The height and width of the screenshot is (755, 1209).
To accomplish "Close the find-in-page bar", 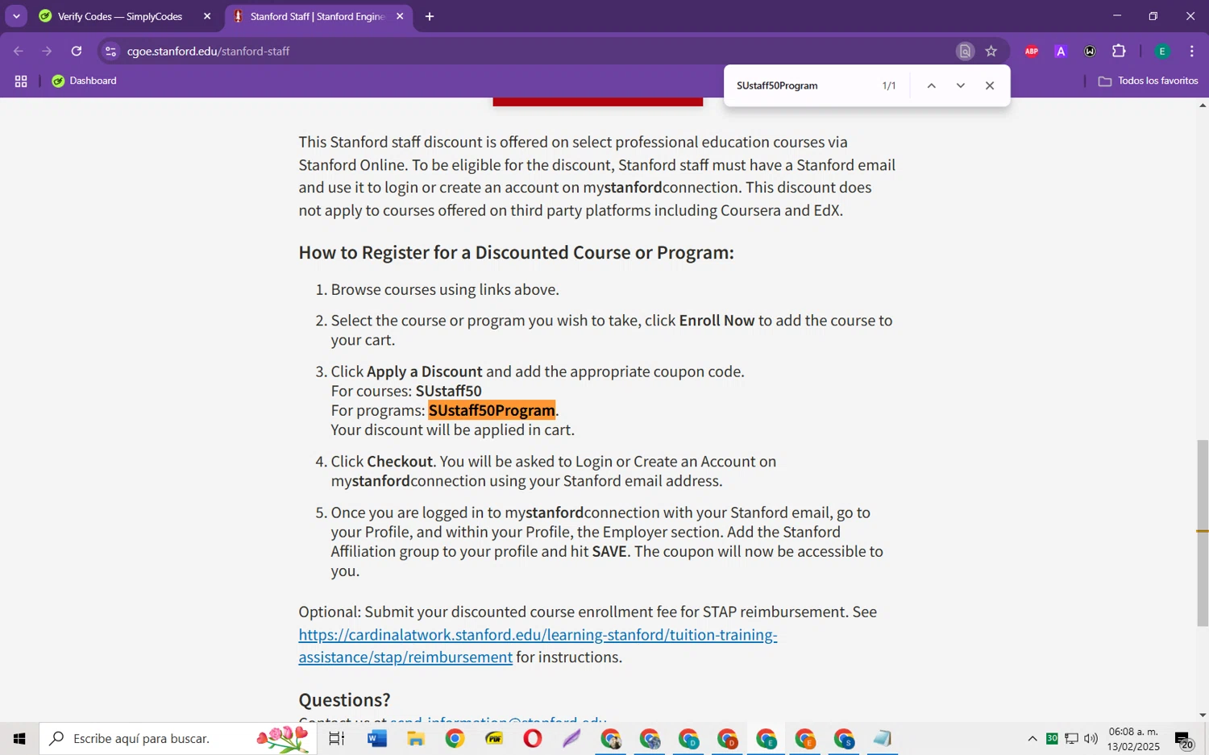I will tap(990, 85).
